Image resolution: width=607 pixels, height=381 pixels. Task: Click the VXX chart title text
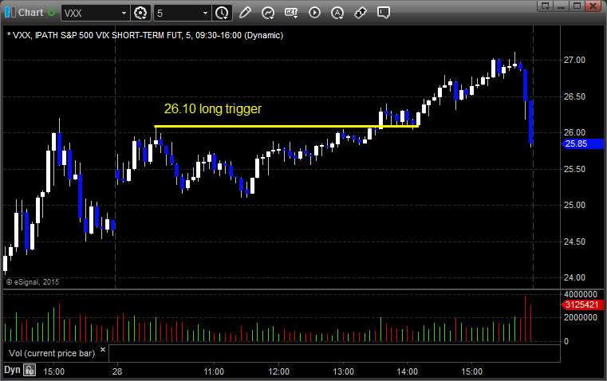145,35
